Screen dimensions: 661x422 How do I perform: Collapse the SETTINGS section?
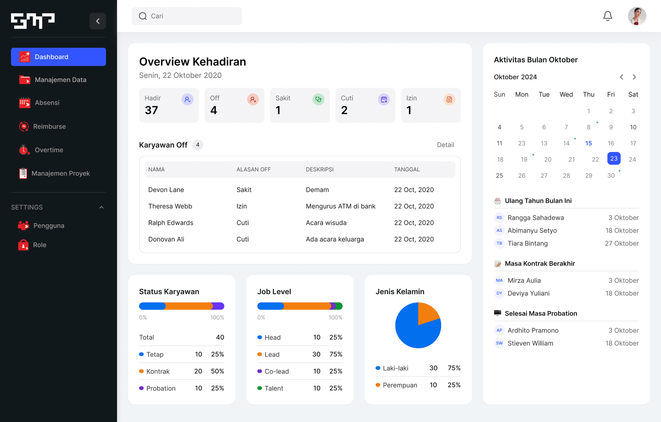tap(101, 207)
